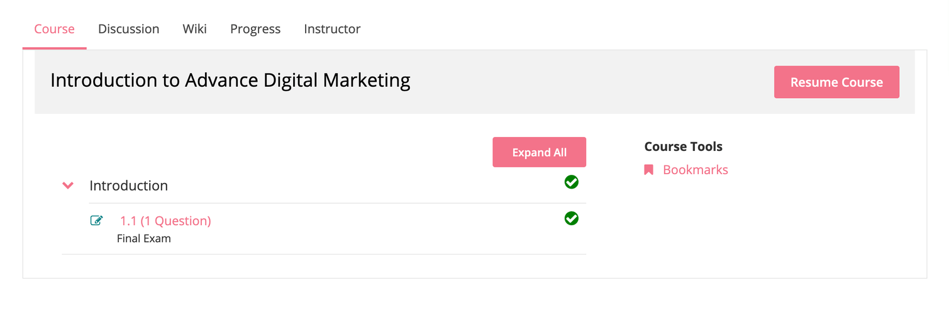Click the divider row below Final Exam
The height and width of the screenshot is (322, 949).
[x=324, y=254]
